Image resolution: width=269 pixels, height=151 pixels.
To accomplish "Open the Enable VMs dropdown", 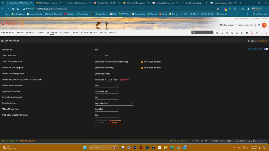I will click(107, 50).
